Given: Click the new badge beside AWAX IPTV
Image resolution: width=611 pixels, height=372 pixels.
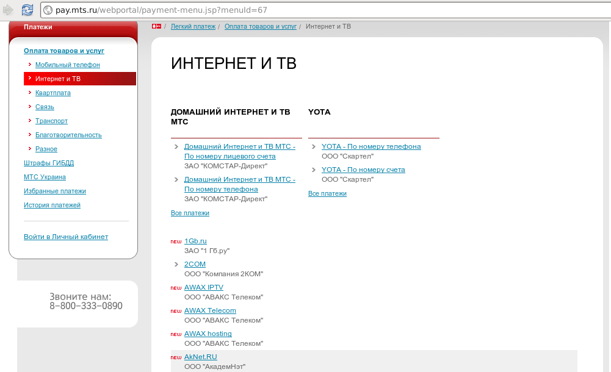Looking at the screenshot, I should click(176, 288).
